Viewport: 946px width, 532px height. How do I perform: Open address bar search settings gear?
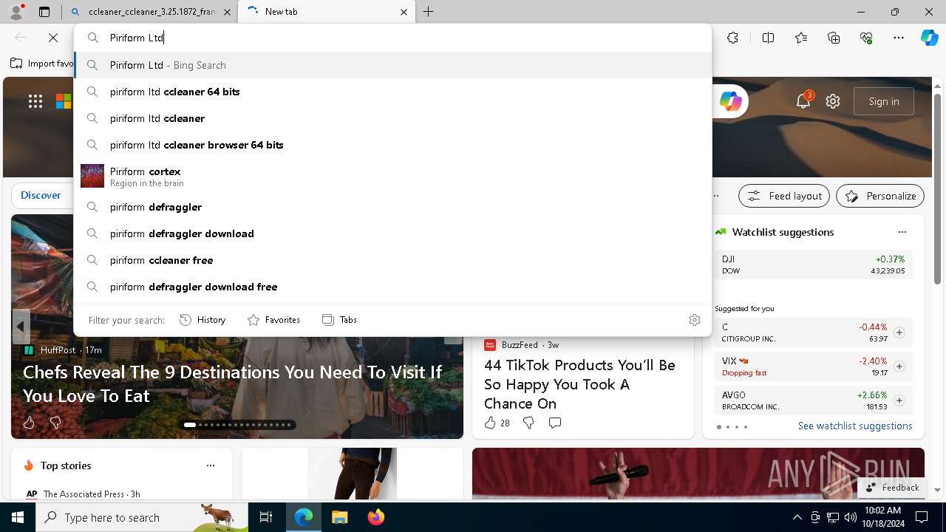pos(695,320)
